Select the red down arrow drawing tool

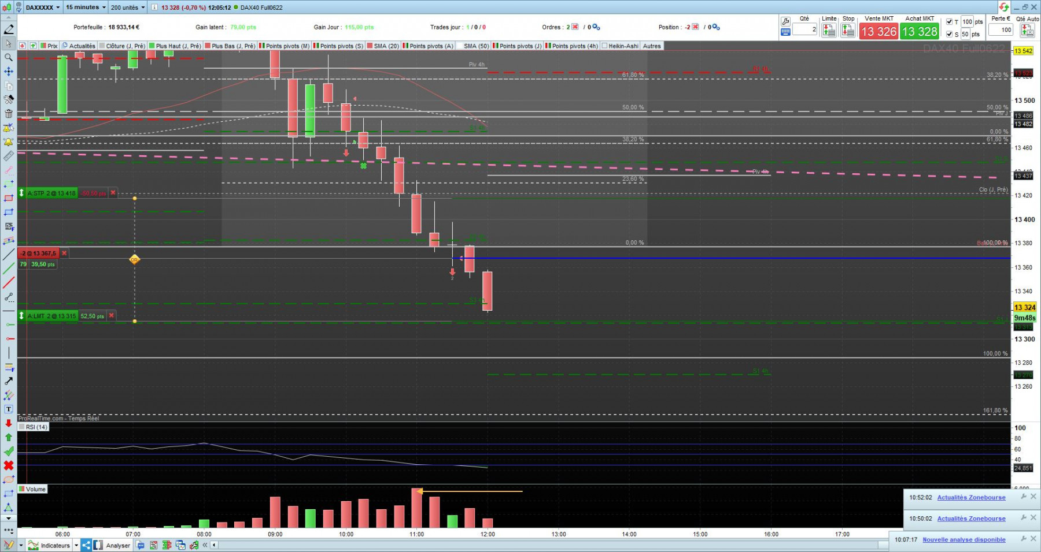click(x=9, y=423)
